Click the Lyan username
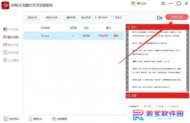 click(143, 3)
